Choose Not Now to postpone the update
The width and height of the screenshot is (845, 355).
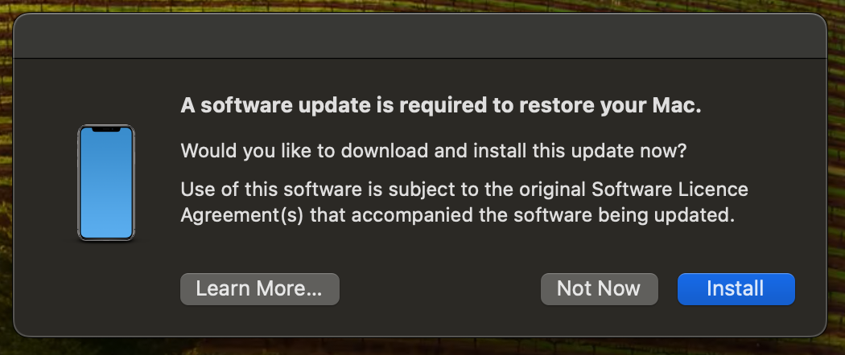[x=599, y=289]
